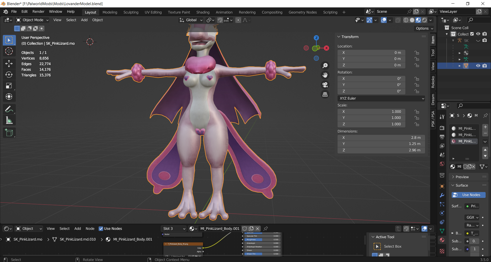Image resolution: width=491 pixels, height=262 pixels.
Task: Open Global transform orientation dropdown
Action: pos(191,20)
